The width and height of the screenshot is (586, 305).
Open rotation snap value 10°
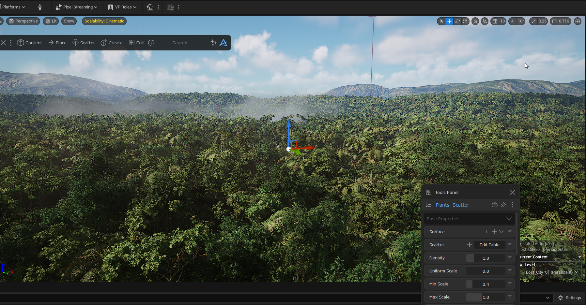[x=521, y=21]
